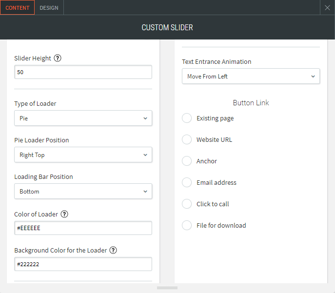Expand Text Entrance Animation dropdown
The height and width of the screenshot is (293, 335).
[x=251, y=76]
